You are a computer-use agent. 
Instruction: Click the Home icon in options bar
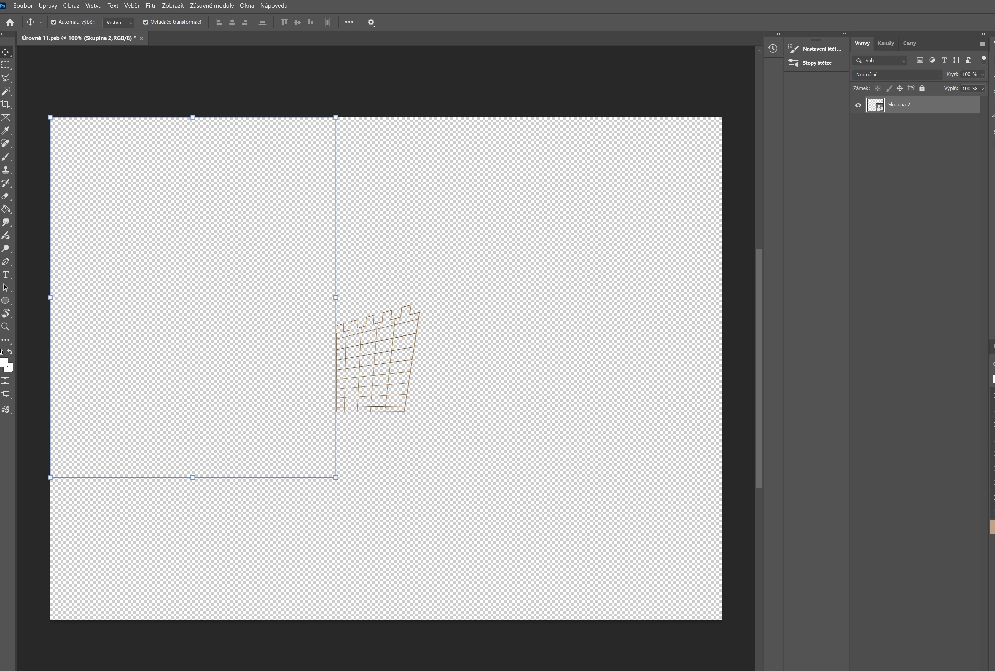[x=10, y=22]
